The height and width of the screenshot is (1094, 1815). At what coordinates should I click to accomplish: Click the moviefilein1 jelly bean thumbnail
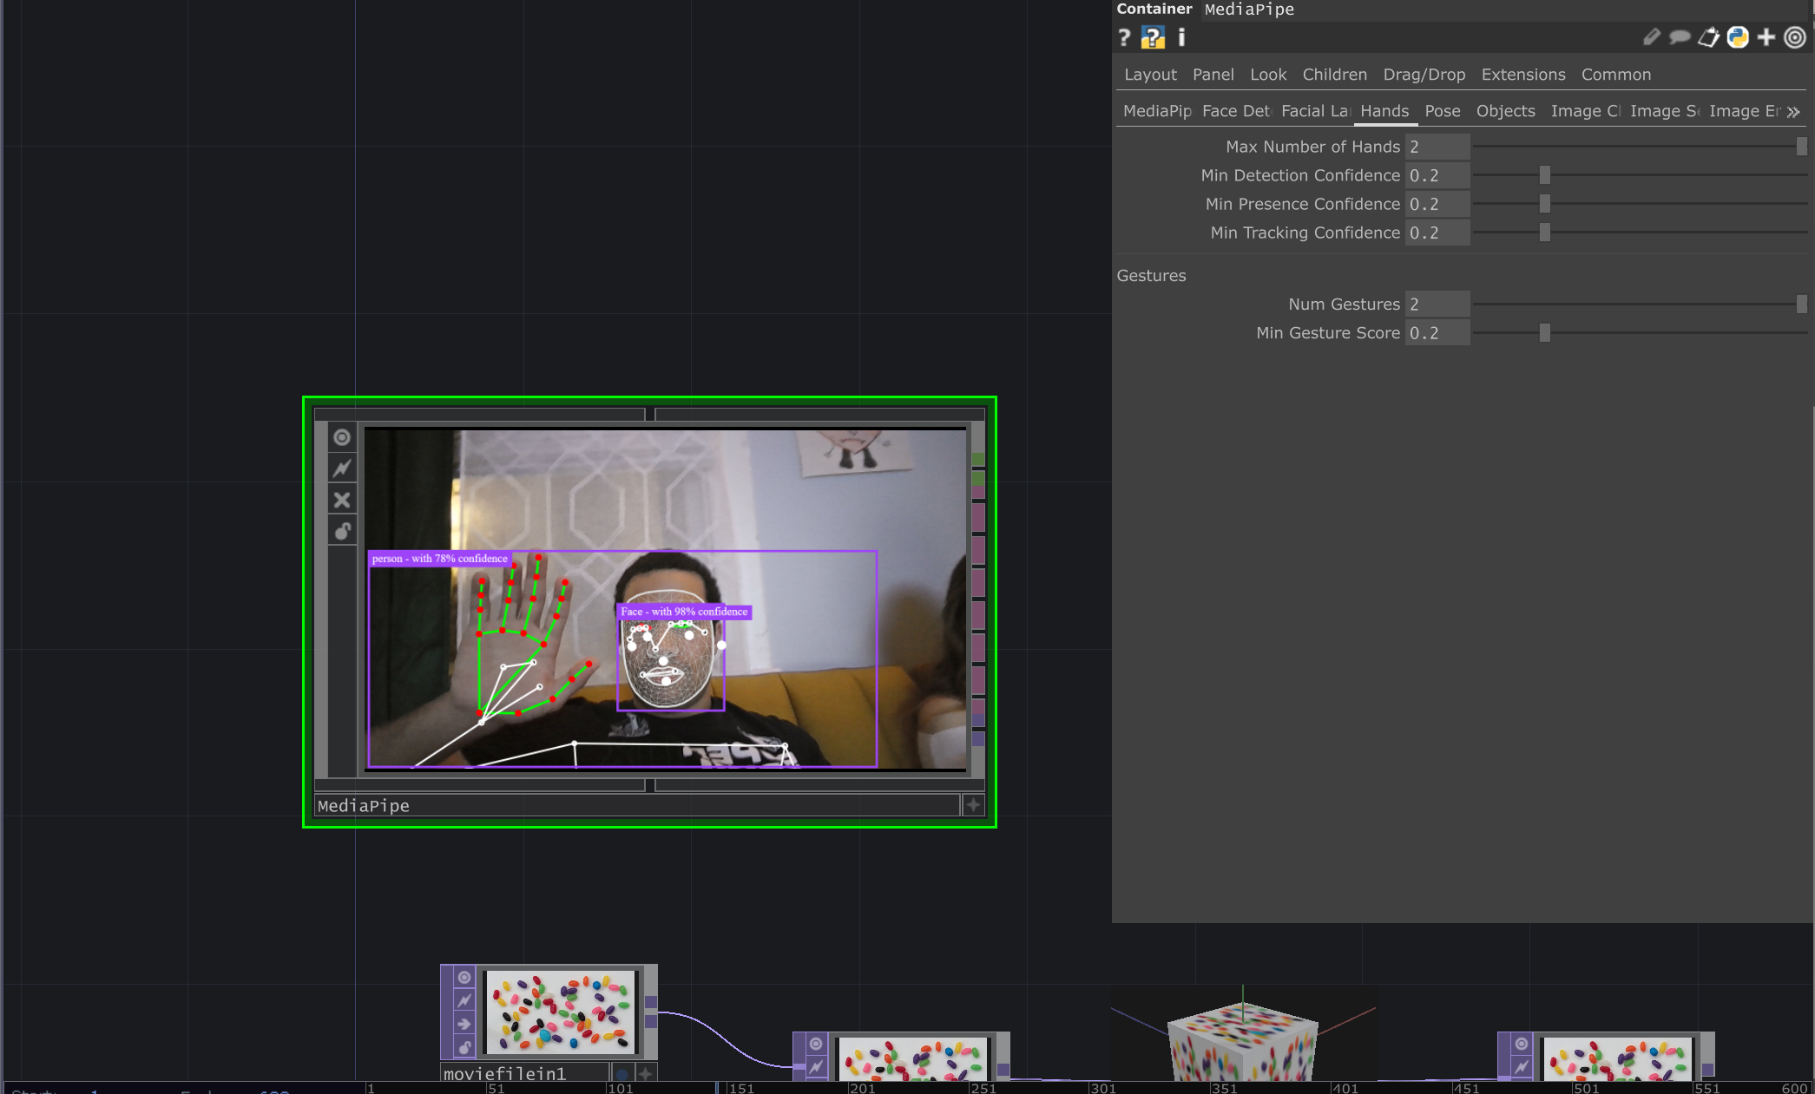(x=560, y=1012)
